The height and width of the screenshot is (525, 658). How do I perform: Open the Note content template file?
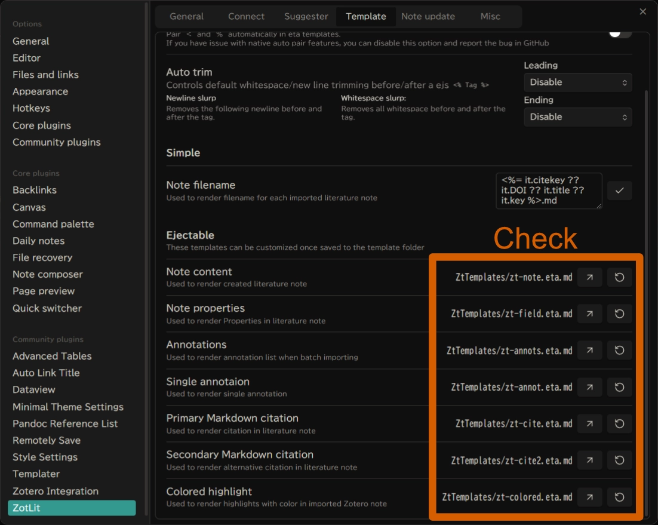pos(589,278)
